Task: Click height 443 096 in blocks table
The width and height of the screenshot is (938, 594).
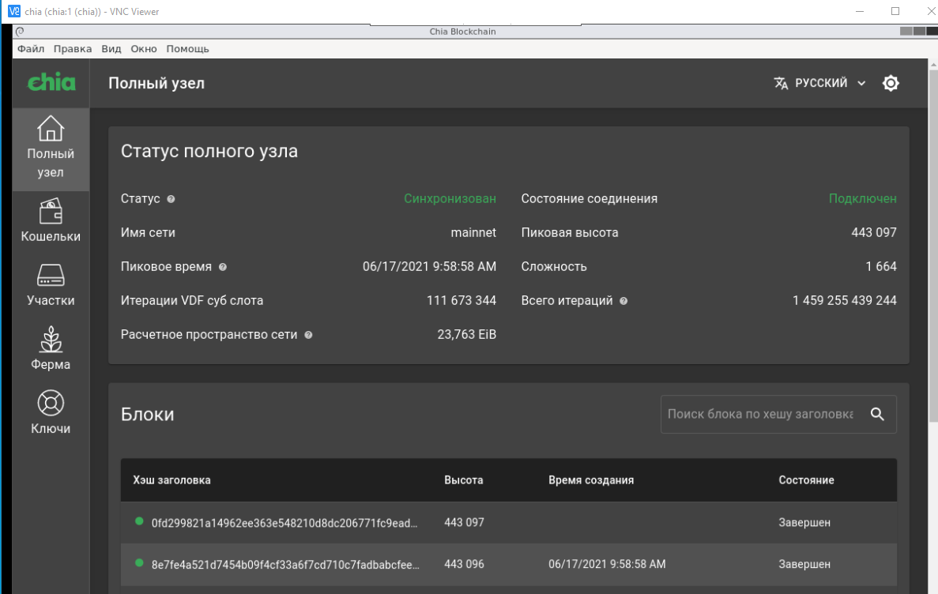Action: (x=464, y=564)
